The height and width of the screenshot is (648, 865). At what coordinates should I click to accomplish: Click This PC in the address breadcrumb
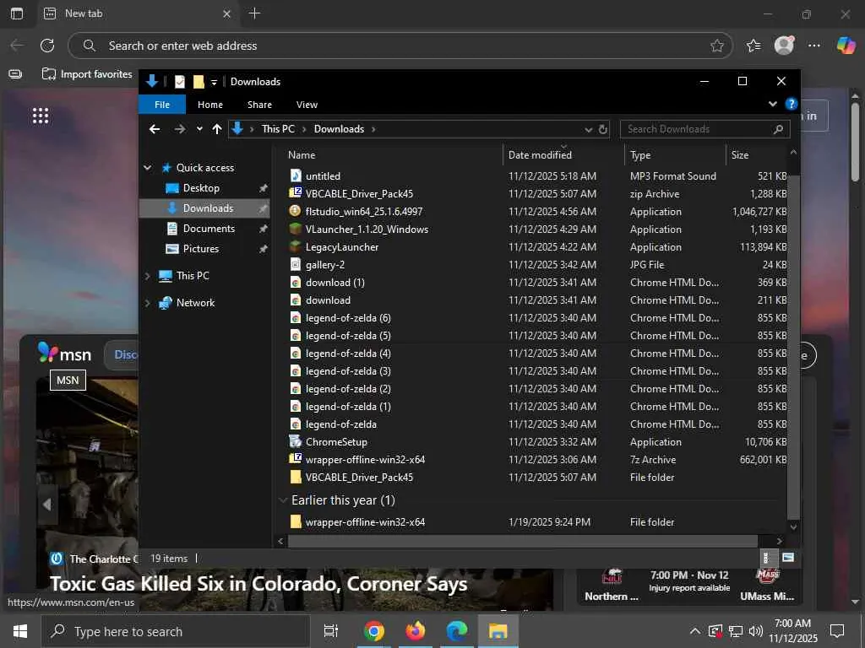[278, 129]
